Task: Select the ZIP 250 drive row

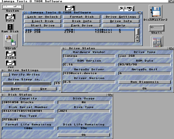Action: [80, 32]
